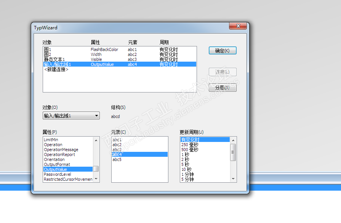Image resolution: width=341 pixels, height=223 pixels.
Task: Click the update cycle list scroll-up arrow
Action: [233, 140]
